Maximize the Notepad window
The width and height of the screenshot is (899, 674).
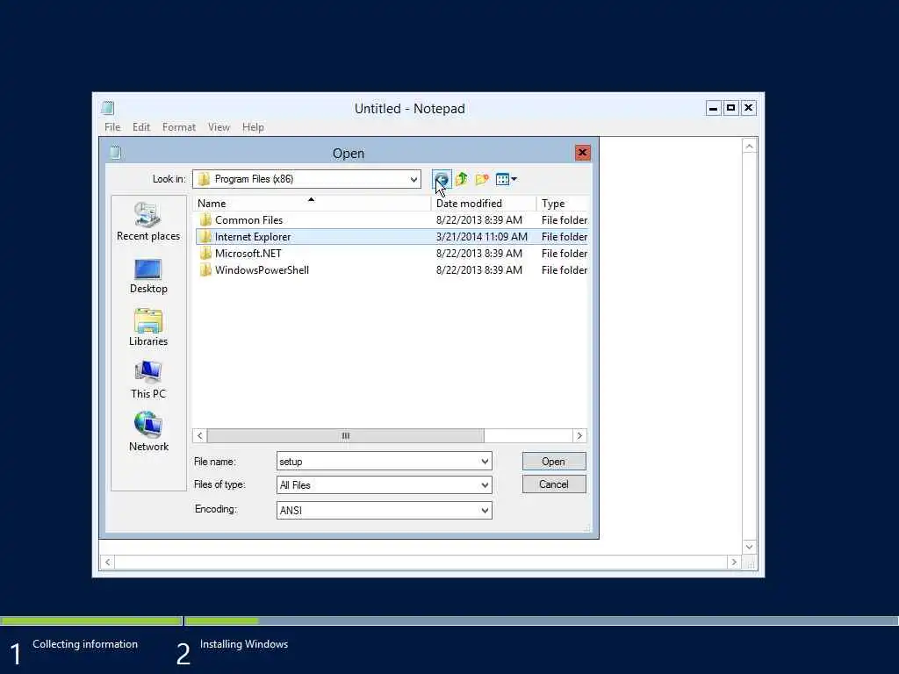coord(731,108)
